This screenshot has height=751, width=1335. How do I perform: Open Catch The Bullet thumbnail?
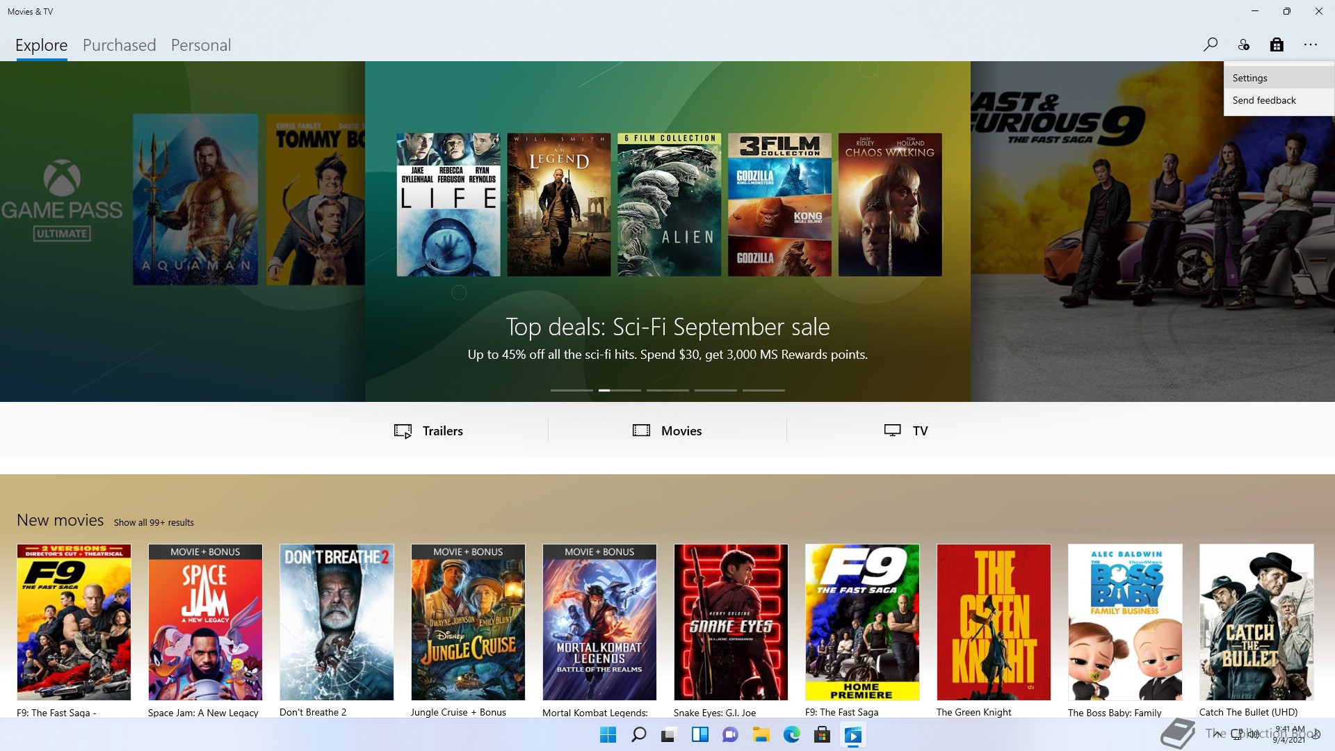pyautogui.click(x=1256, y=622)
